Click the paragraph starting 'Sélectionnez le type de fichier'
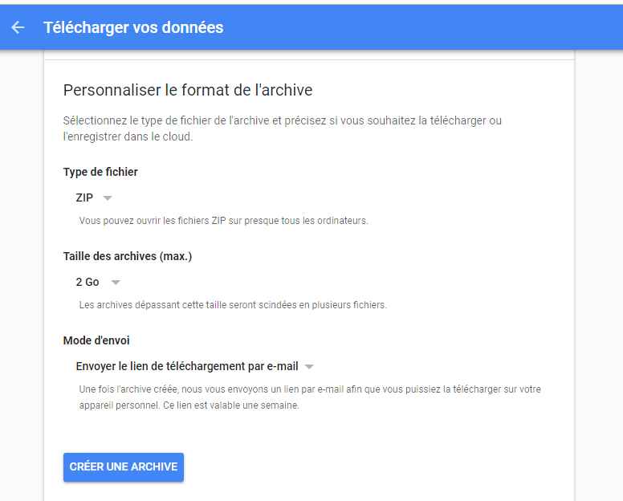Image resolution: width=623 pixels, height=501 pixels. (282, 128)
